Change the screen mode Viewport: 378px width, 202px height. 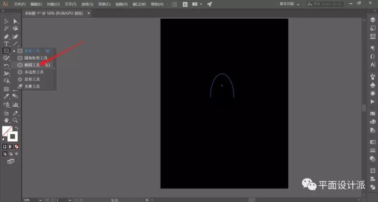(10, 161)
